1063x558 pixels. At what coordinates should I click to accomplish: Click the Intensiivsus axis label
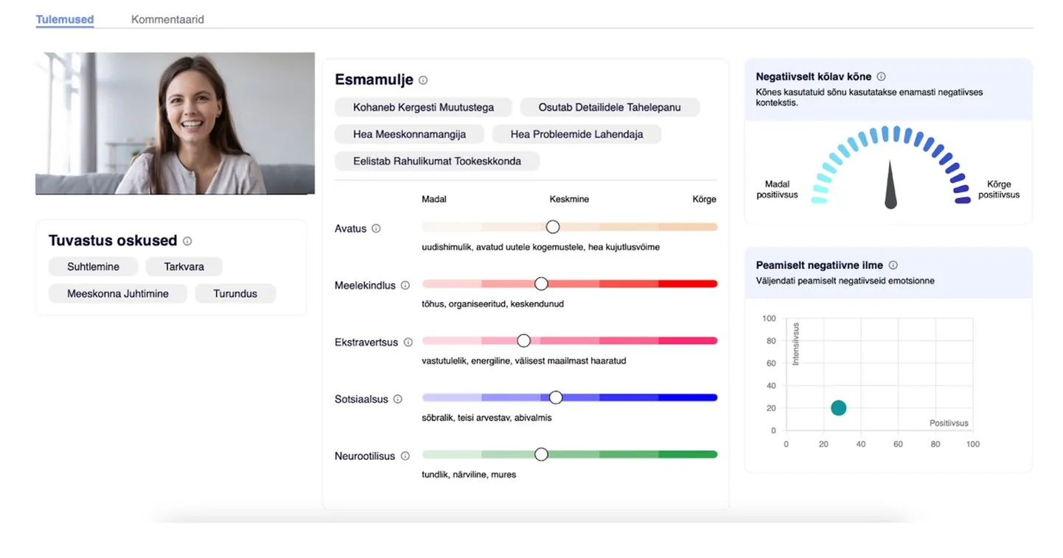(795, 343)
